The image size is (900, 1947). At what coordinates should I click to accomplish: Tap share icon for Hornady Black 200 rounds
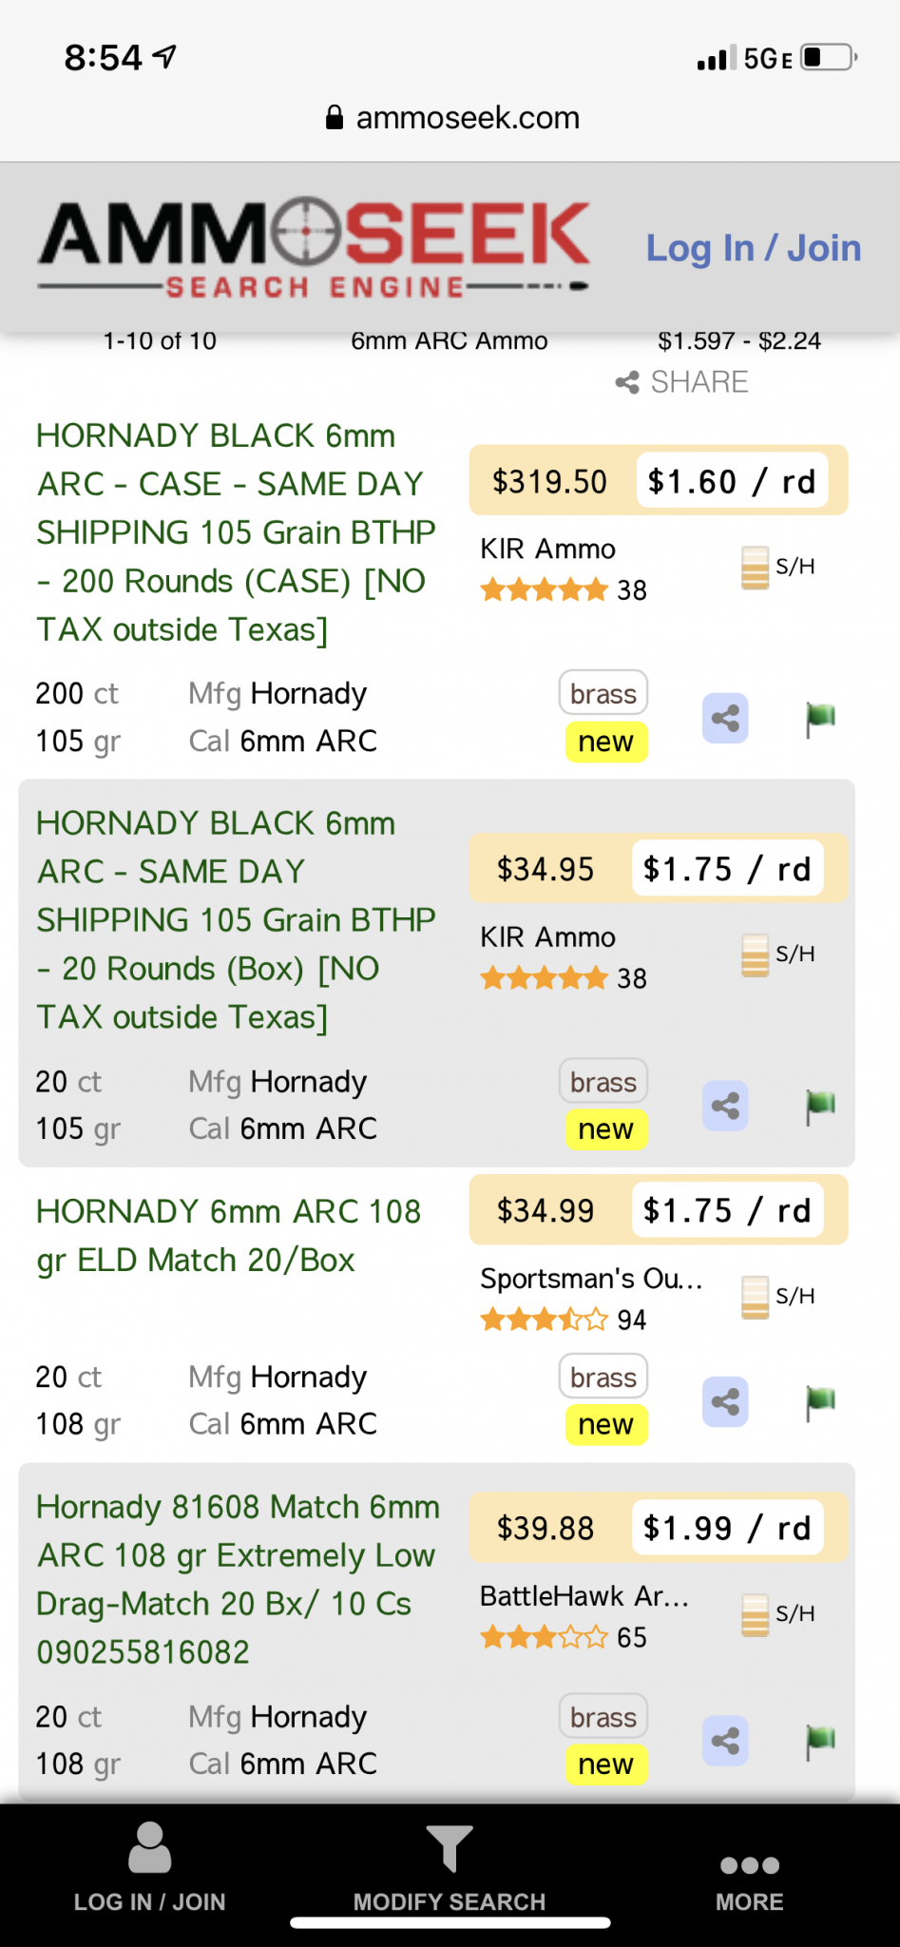coord(725,718)
